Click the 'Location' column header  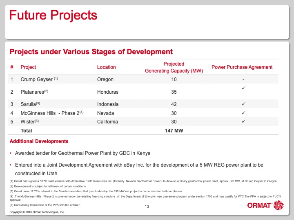106,67
